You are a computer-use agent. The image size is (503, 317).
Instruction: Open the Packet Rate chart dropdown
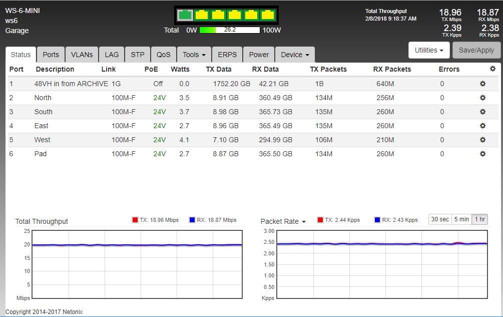[x=283, y=221]
